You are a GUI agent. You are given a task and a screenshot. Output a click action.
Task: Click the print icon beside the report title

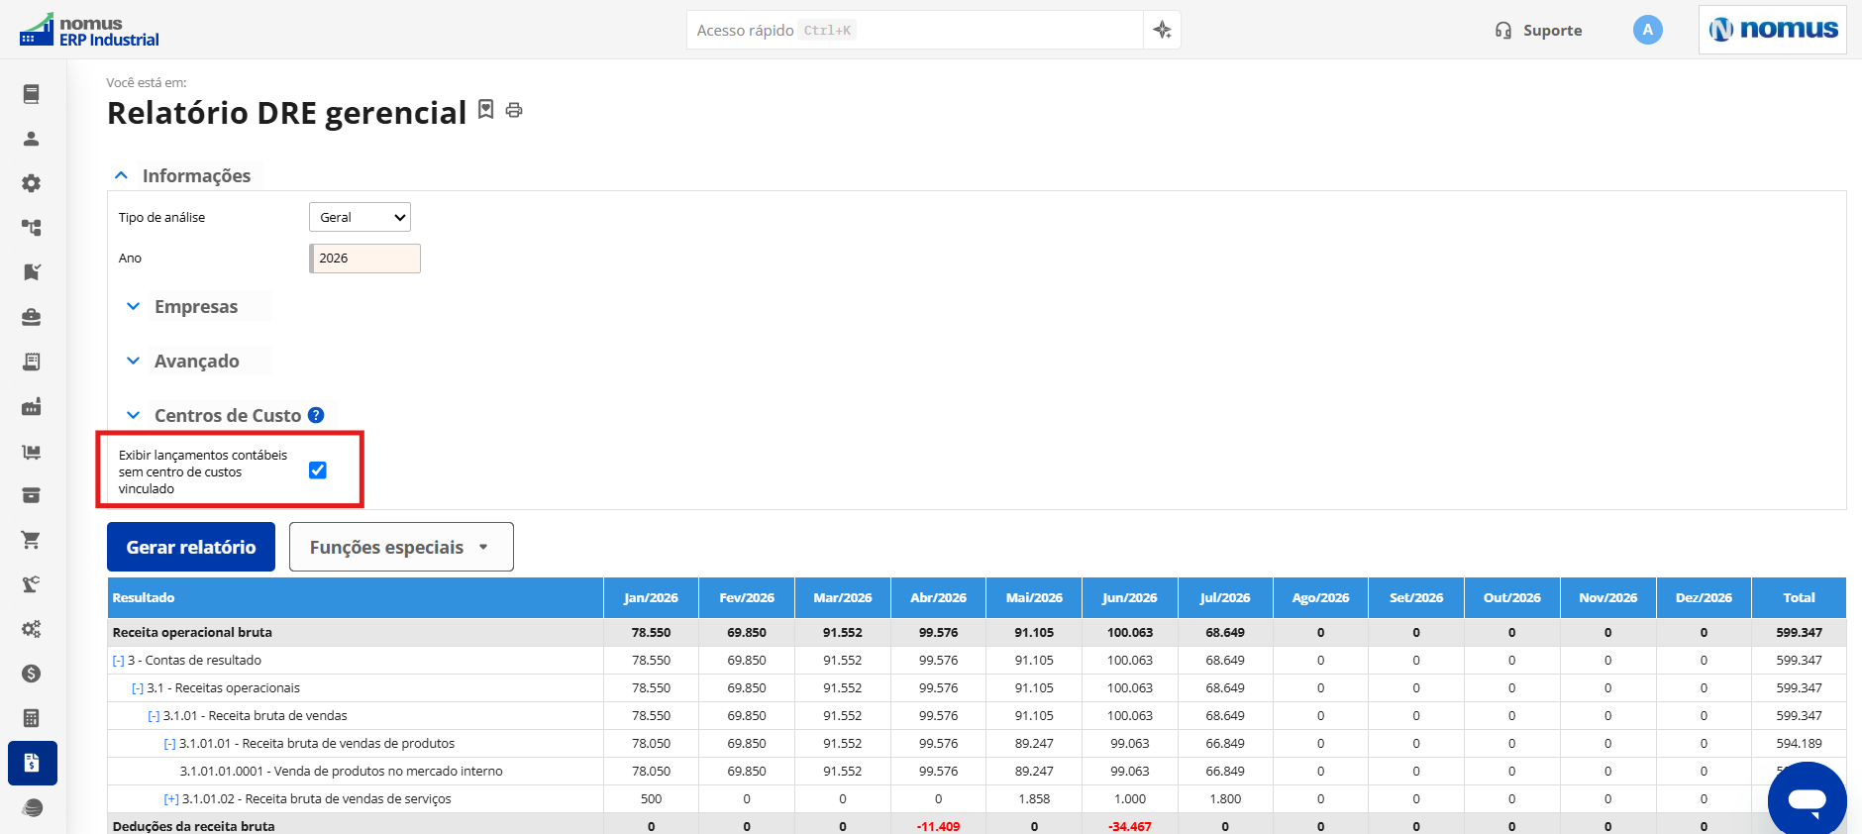tap(514, 110)
